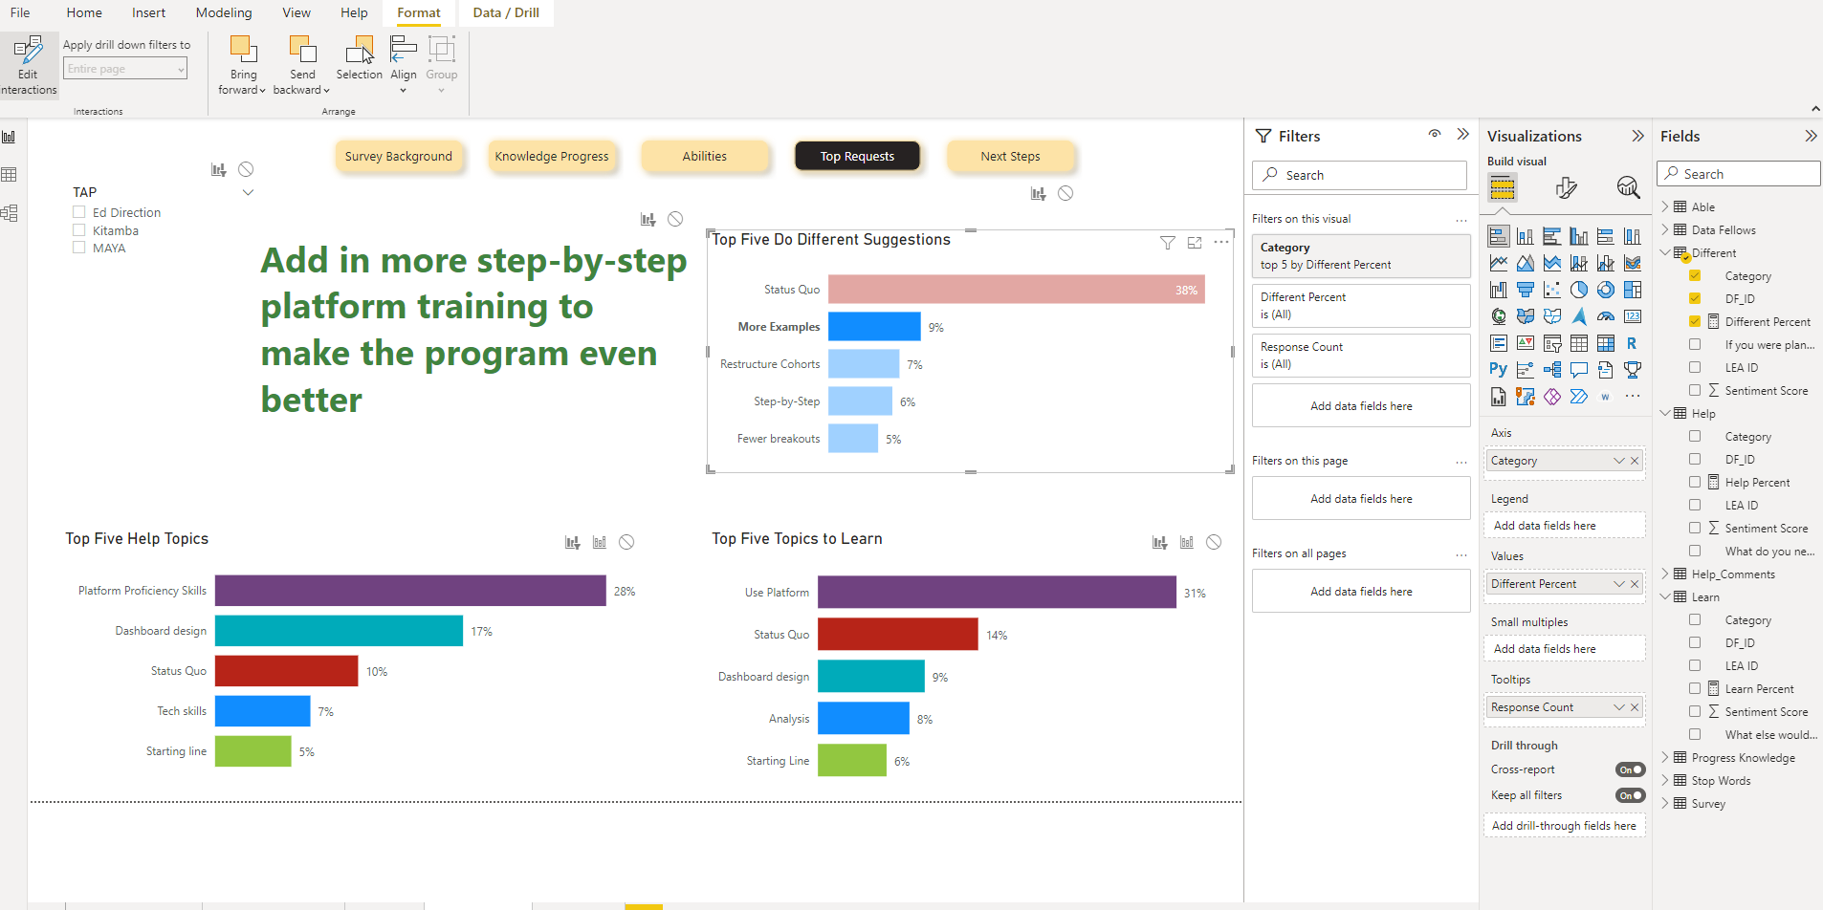Open the Abilities page button
The image size is (1823, 910).
[x=705, y=156]
